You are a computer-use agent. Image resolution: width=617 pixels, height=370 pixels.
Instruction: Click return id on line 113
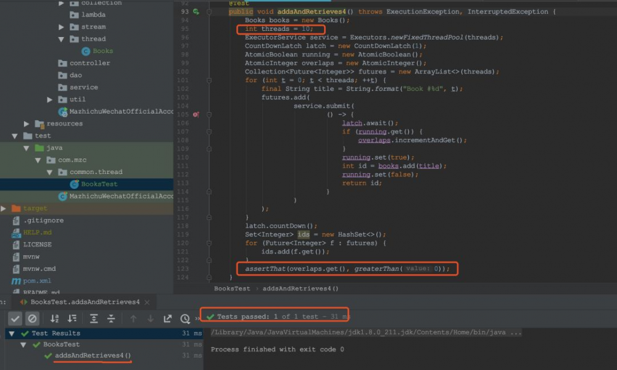[x=362, y=183]
